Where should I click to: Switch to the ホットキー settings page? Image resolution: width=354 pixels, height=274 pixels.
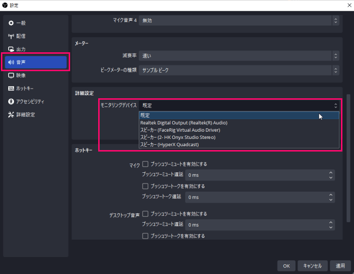(36, 89)
